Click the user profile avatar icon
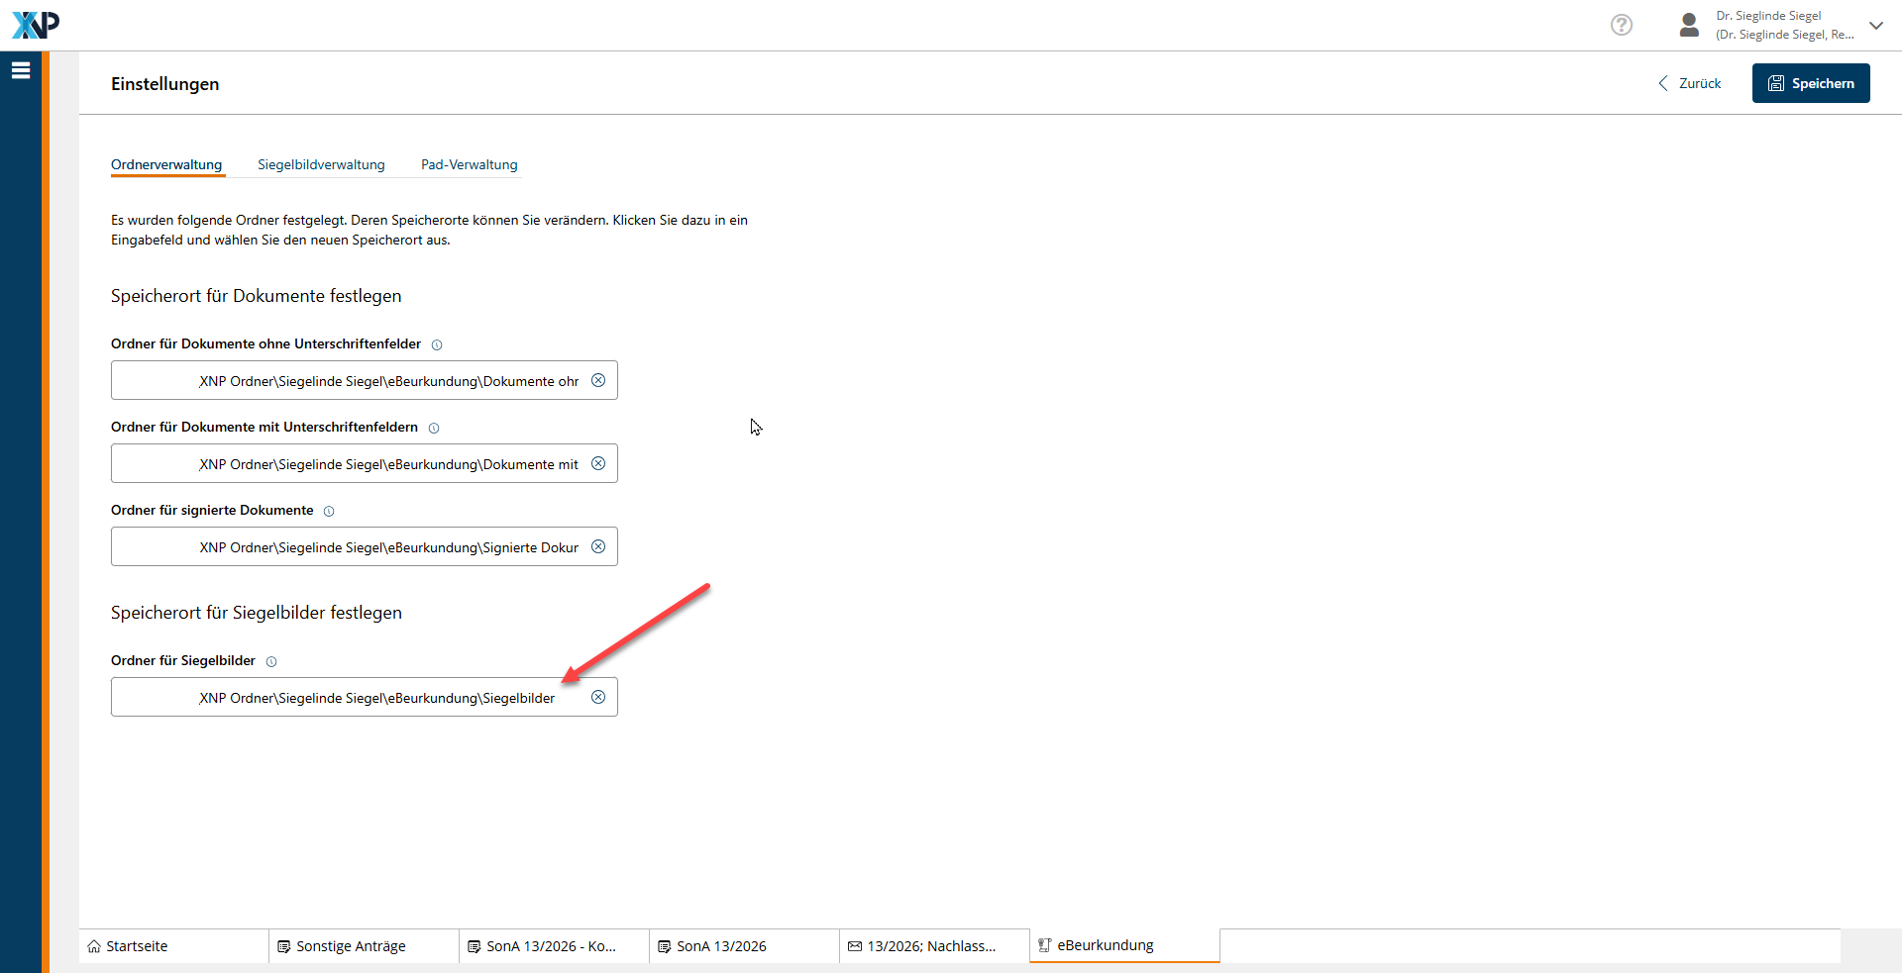 (x=1689, y=25)
